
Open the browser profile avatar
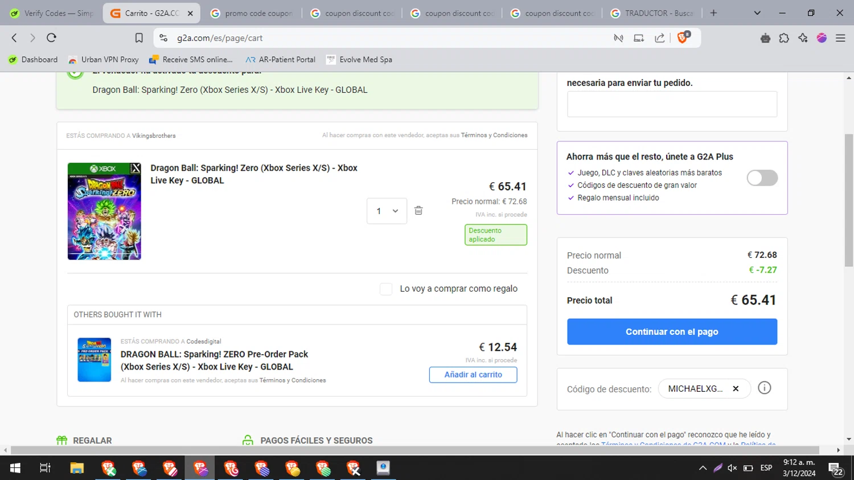822,38
